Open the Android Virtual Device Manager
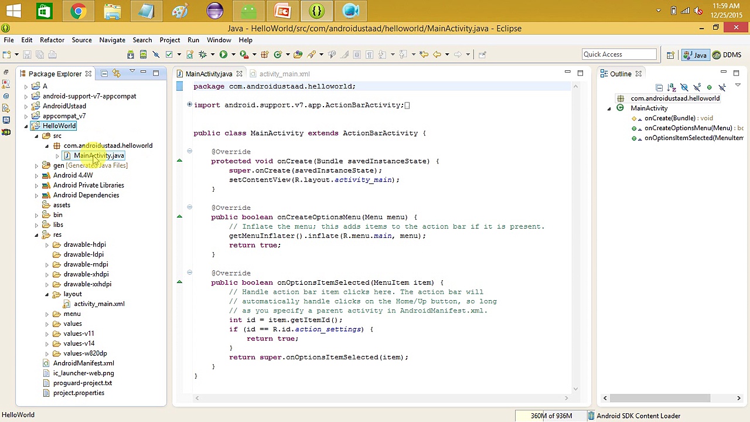 [x=143, y=55]
